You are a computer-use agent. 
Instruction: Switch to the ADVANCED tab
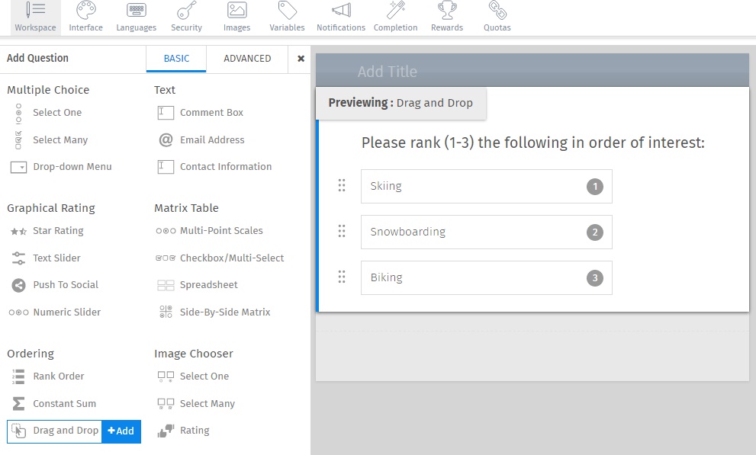[x=247, y=59]
